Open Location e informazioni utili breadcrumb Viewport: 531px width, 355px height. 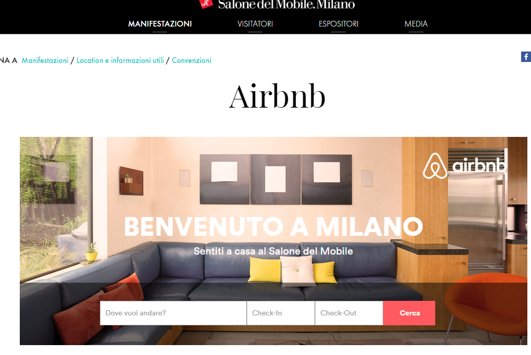coord(120,60)
